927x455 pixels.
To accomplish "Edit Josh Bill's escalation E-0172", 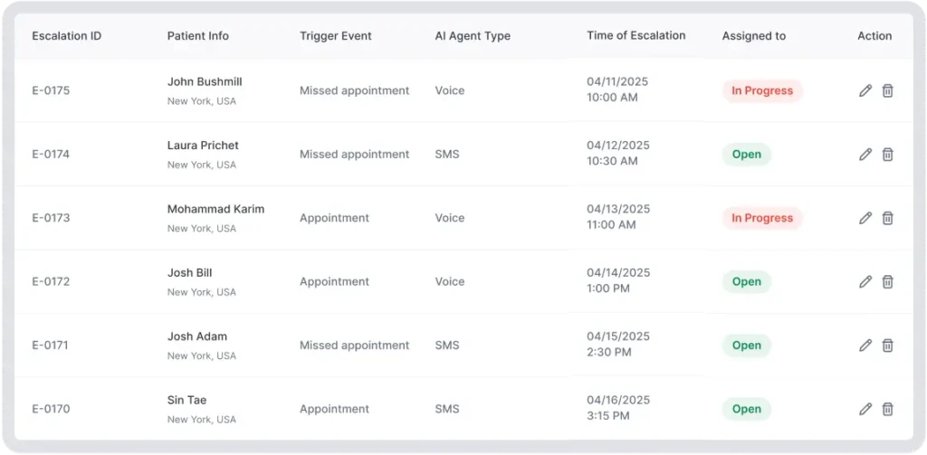I will coord(865,281).
